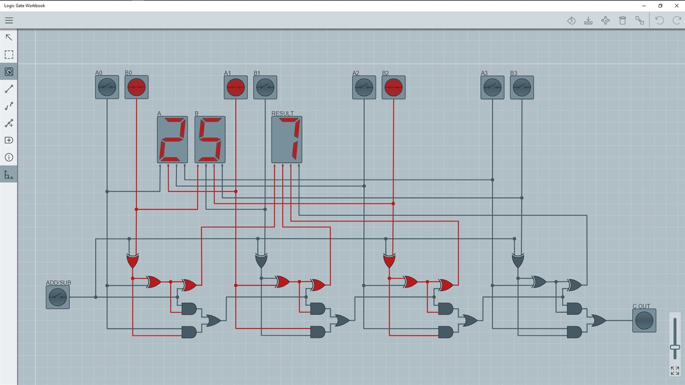
Task: Turn off the B0 input switch
Action: 137,87
